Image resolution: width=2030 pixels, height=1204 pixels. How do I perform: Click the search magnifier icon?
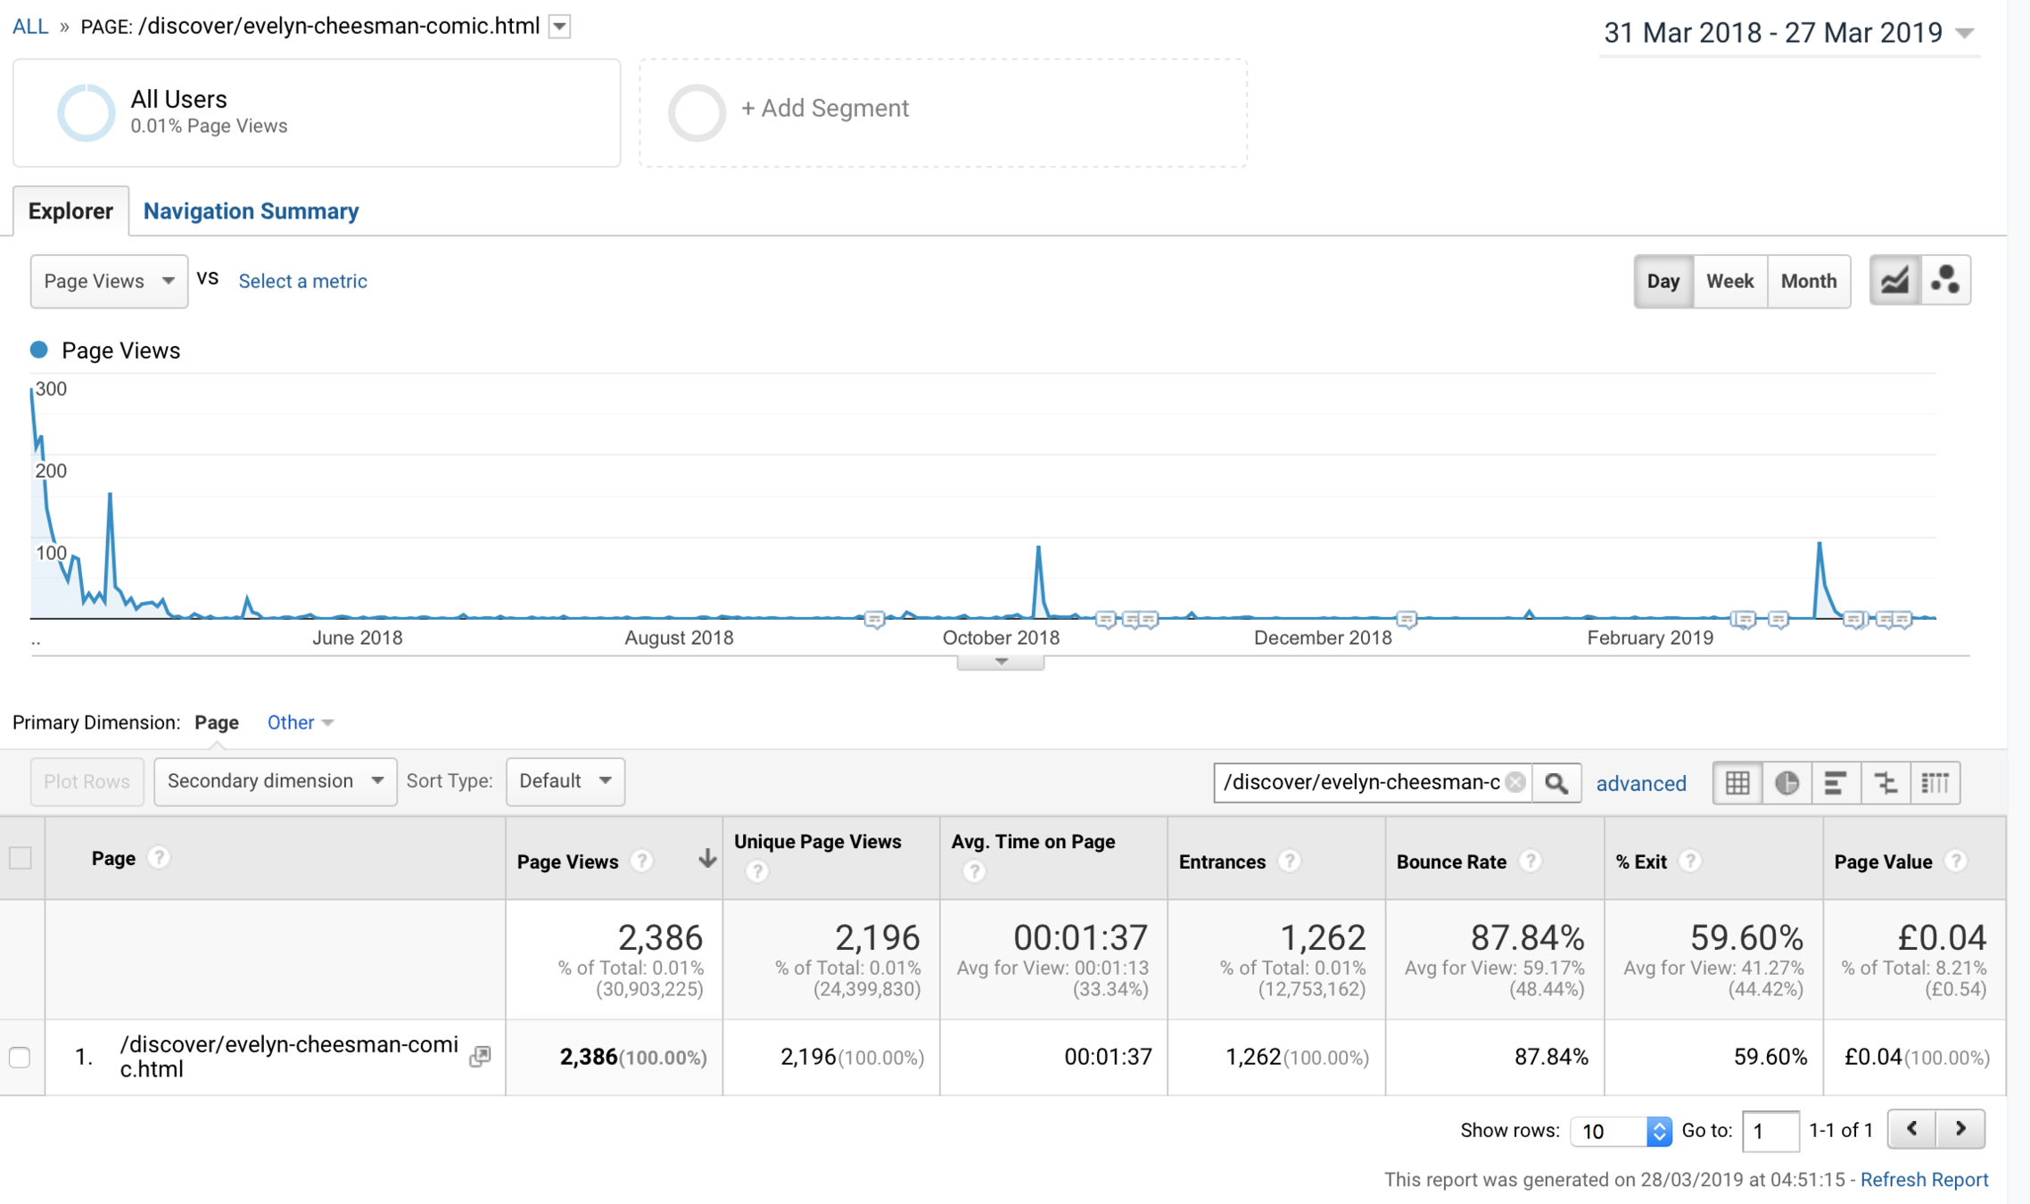tap(1556, 783)
